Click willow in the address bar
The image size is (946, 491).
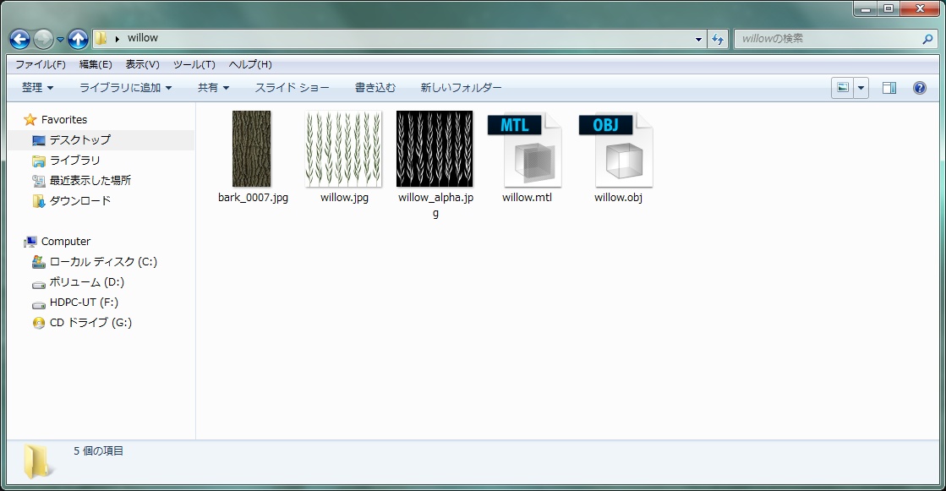click(142, 38)
